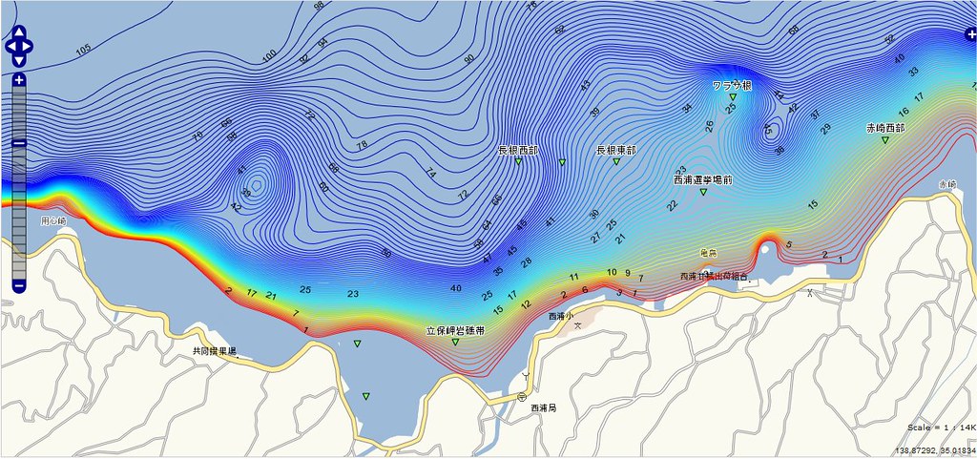
Task: Pan the map west with left arrow
Action: coord(10,46)
